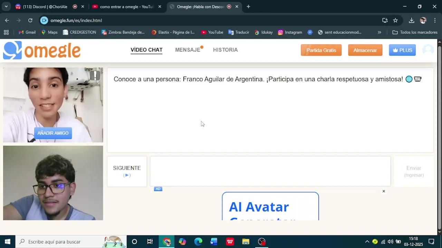Open the Chrome three-dot menu
This screenshot has width=442, height=248.
(x=434, y=20)
